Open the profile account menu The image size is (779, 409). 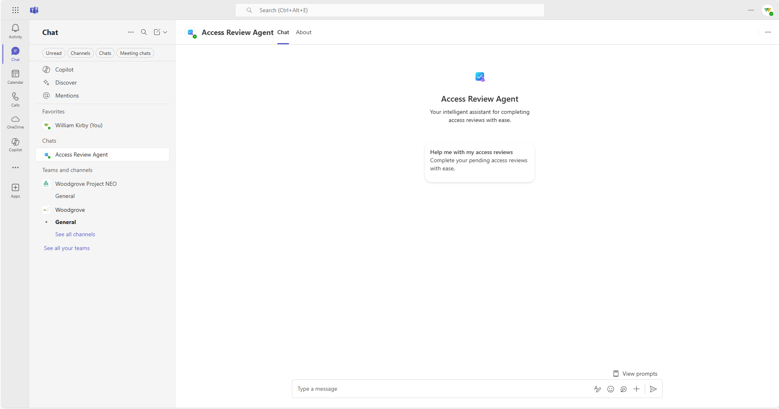point(768,10)
